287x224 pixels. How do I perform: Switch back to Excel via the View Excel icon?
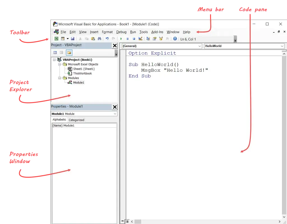[56, 39]
